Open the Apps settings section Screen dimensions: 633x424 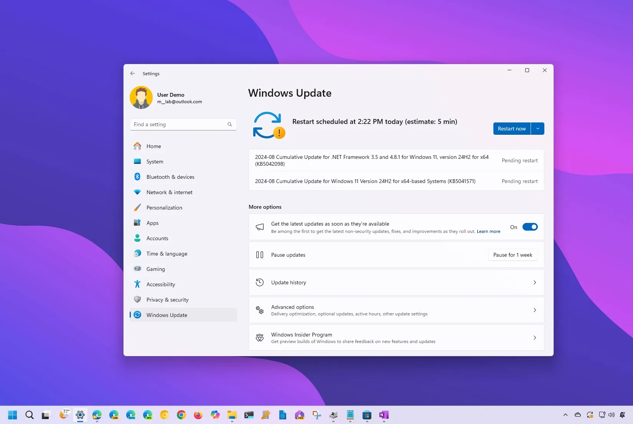point(183,223)
